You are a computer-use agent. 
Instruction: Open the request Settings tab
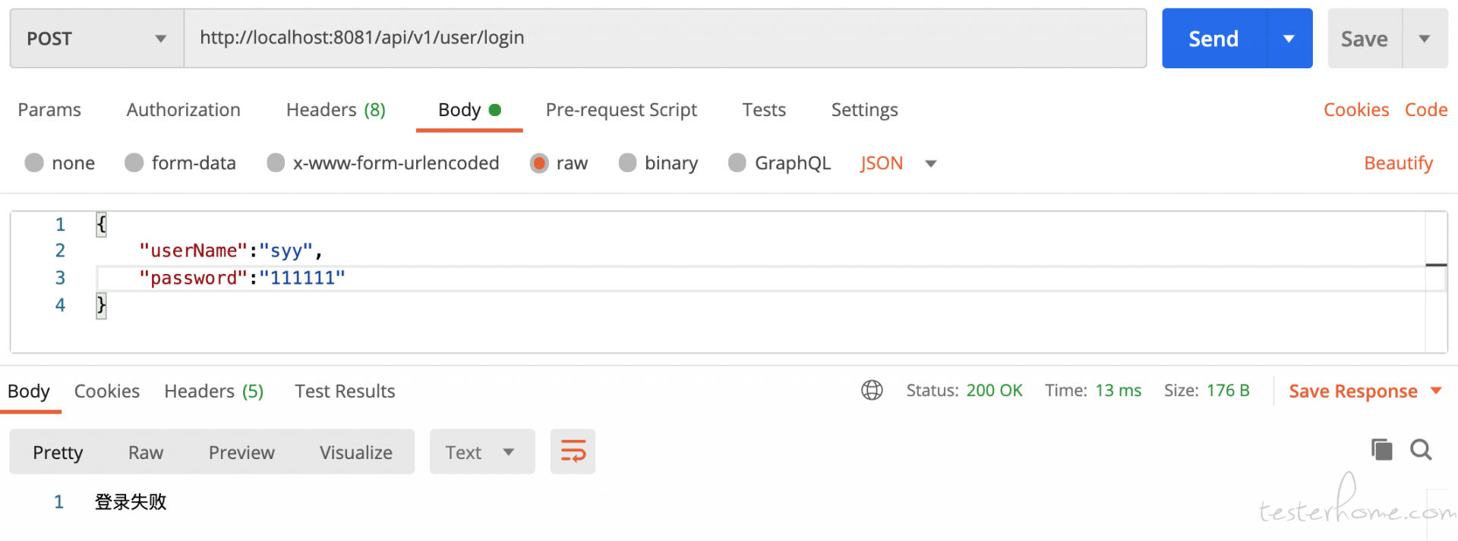864,110
